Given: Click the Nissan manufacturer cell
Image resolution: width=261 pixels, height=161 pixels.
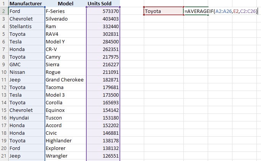Looking at the screenshot, I should [26, 72].
